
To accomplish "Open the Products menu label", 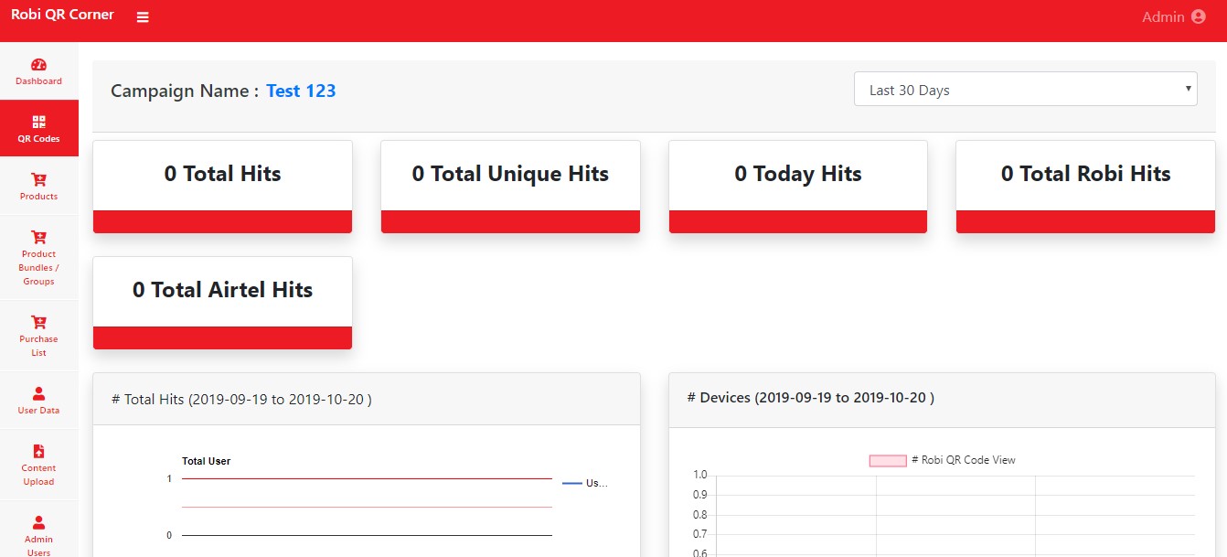I will pos(38,197).
